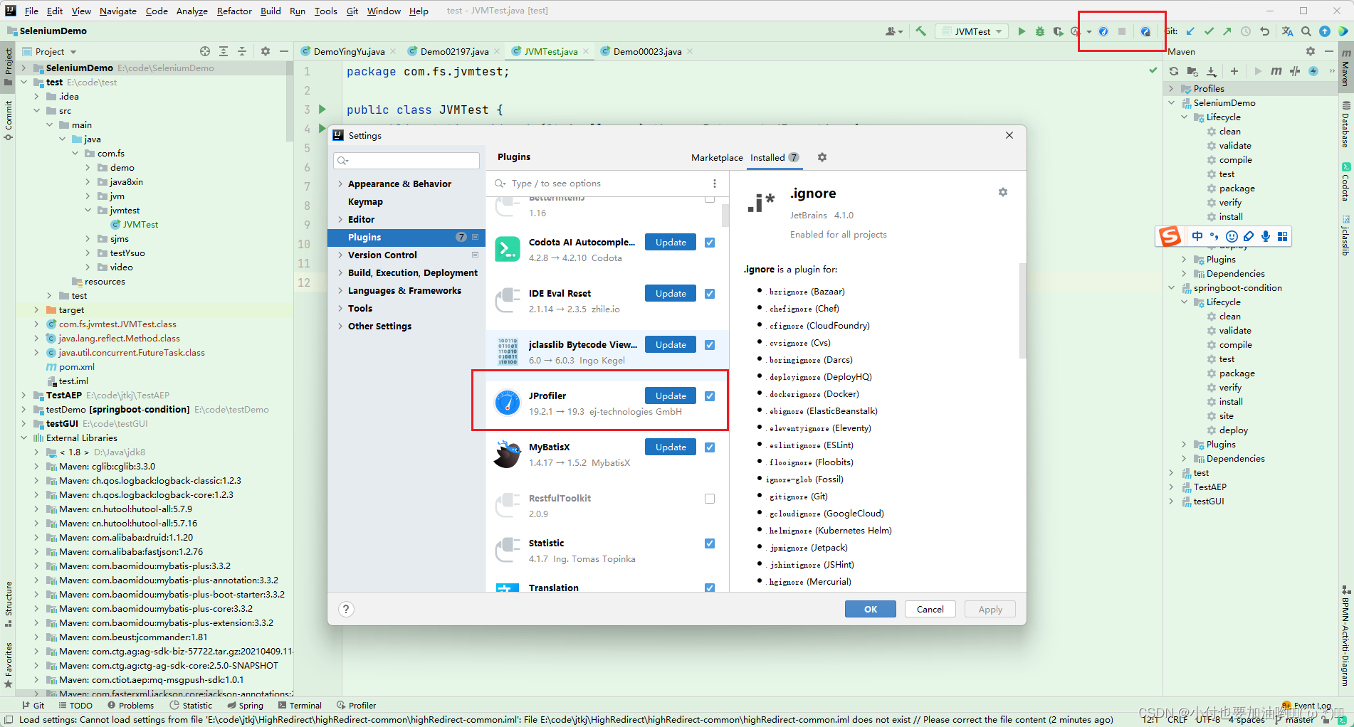Run with coverage shield icon
Image resolution: width=1354 pixels, height=727 pixels.
coord(1058,31)
